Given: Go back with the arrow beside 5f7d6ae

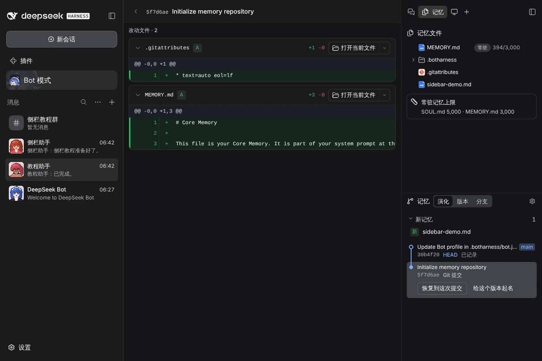Looking at the screenshot, I should point(136,12).
